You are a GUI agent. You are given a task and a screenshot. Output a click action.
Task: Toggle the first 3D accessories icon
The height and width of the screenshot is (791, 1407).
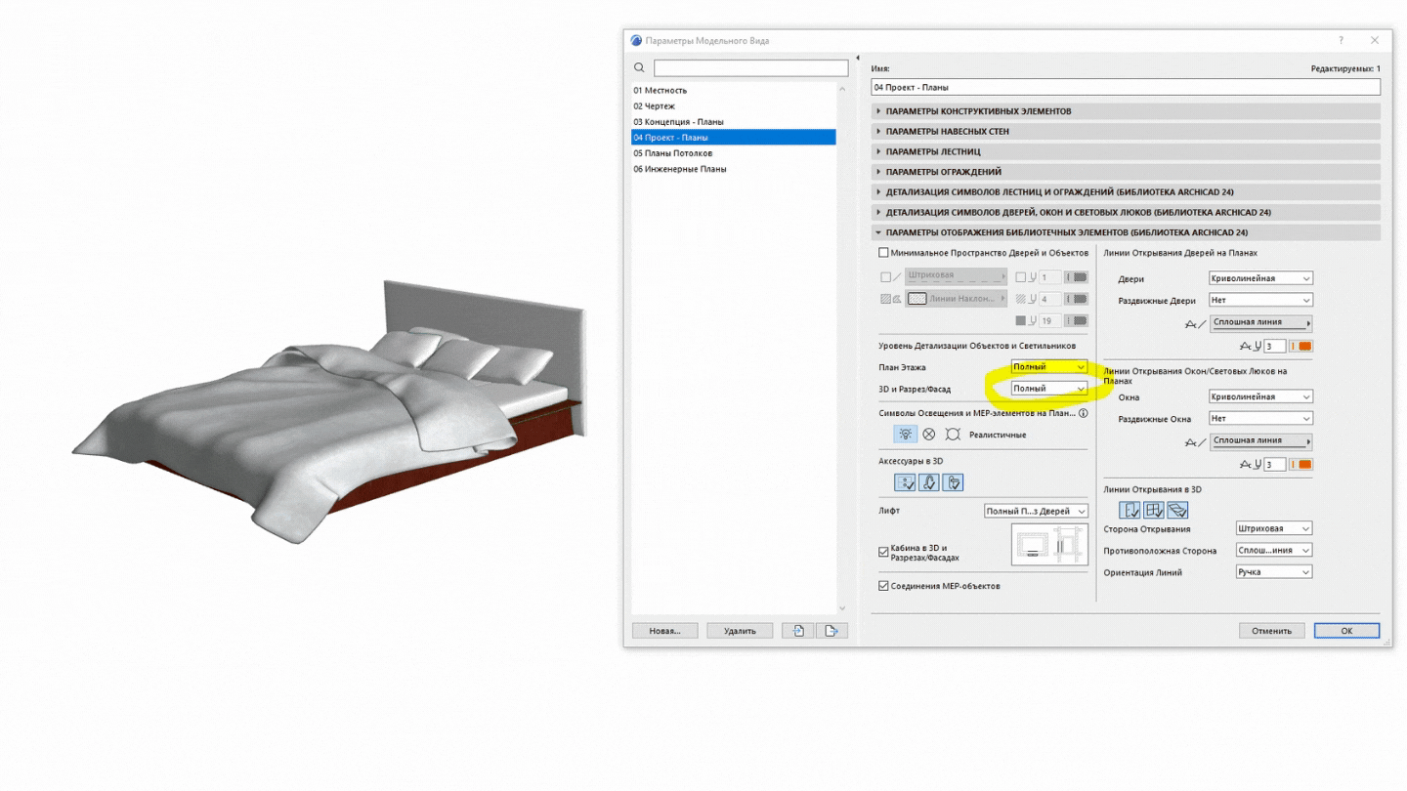click(905, 482)
